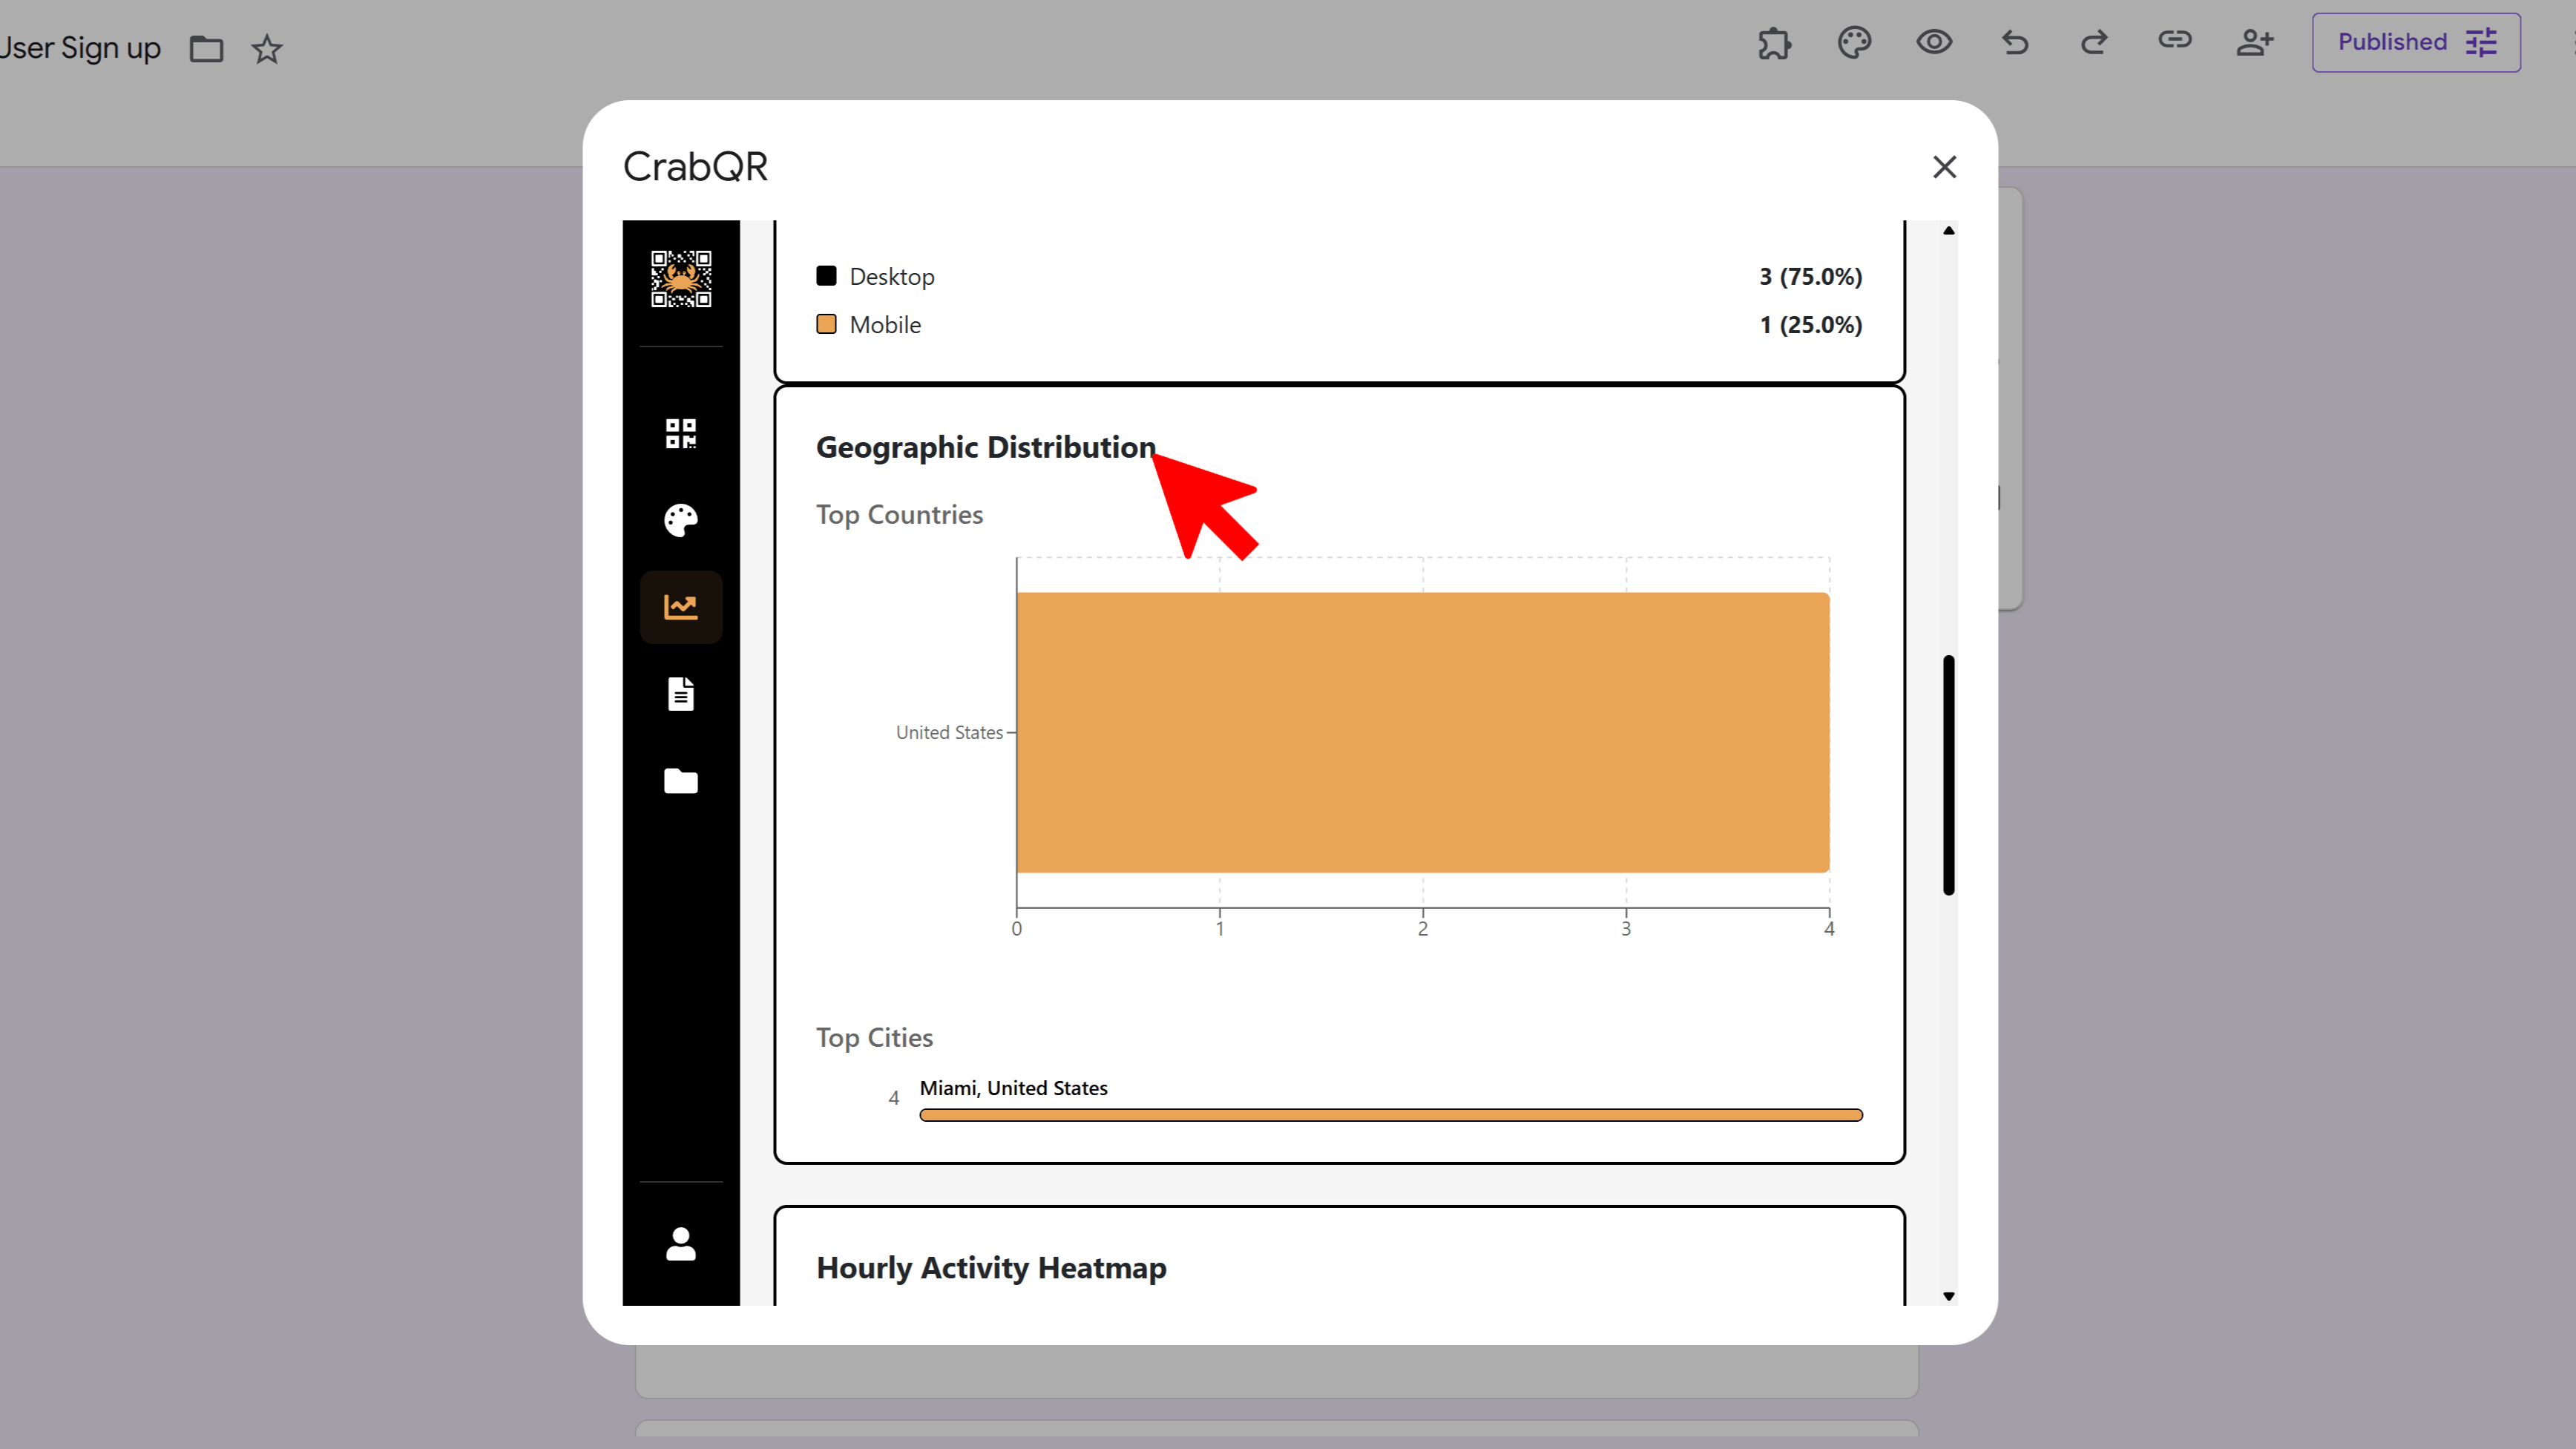This screenshot has width=2576, height=1449.
Task: Copy the responder link via link icon
Action: tap(2175, 41)
